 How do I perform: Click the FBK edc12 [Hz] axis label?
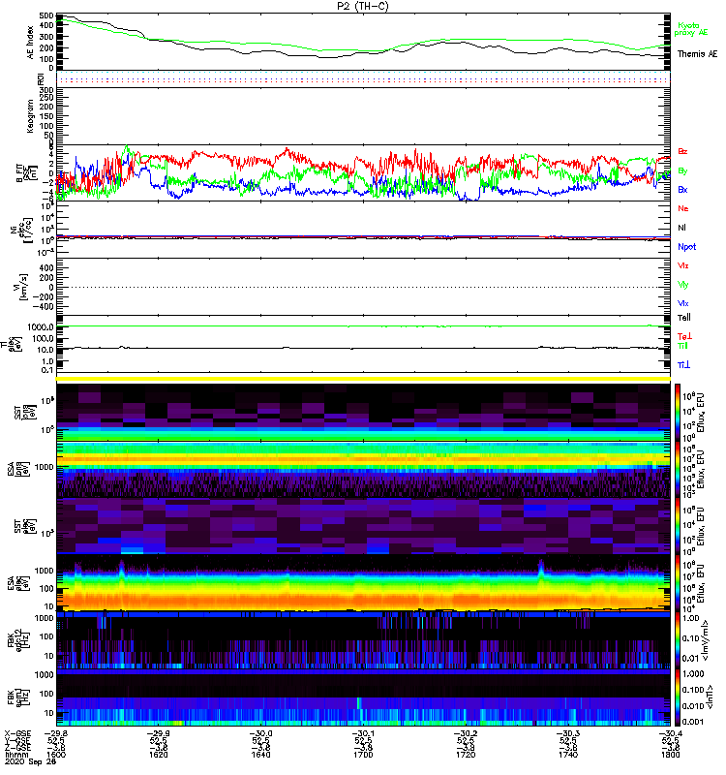coord(16,639)
